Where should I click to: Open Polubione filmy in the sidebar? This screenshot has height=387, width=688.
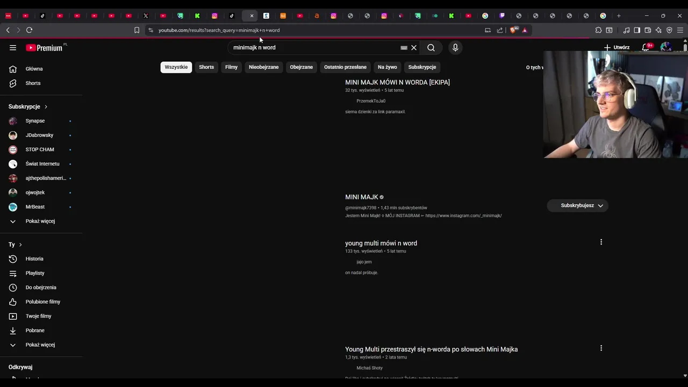pyautogui.click(x=41, y=302)
